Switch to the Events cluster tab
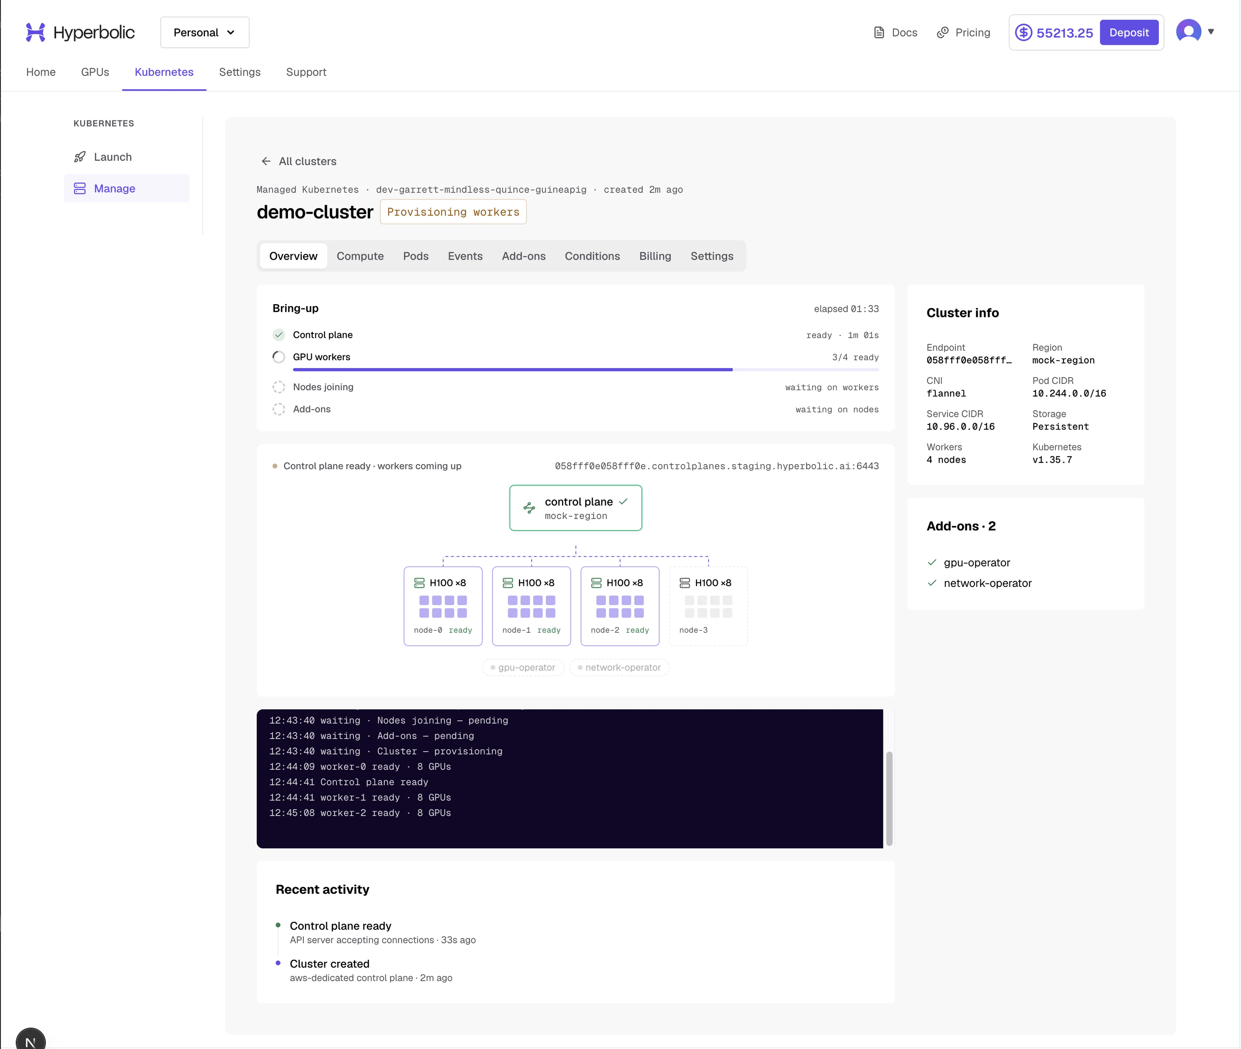The width and height of the screenshot is (1241, 1049). 465,256
